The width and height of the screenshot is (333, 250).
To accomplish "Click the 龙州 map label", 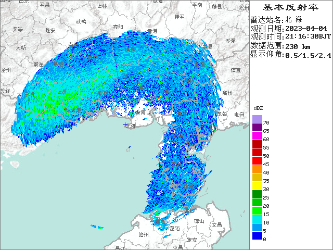I will point(6,70).
